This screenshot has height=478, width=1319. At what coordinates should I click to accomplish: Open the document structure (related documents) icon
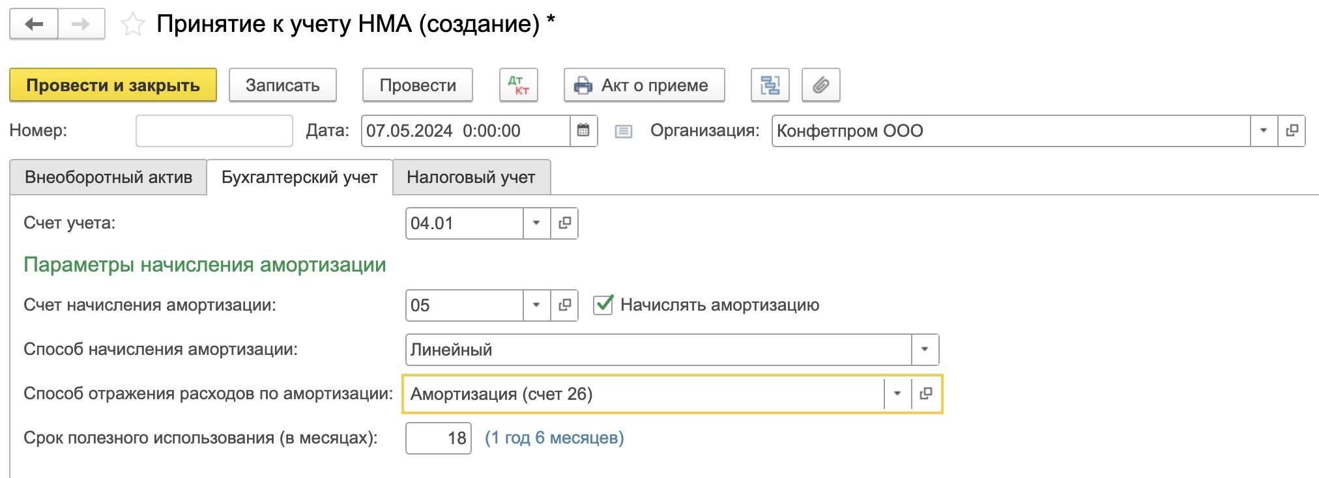pyautogui.click(x=770, y=85)
